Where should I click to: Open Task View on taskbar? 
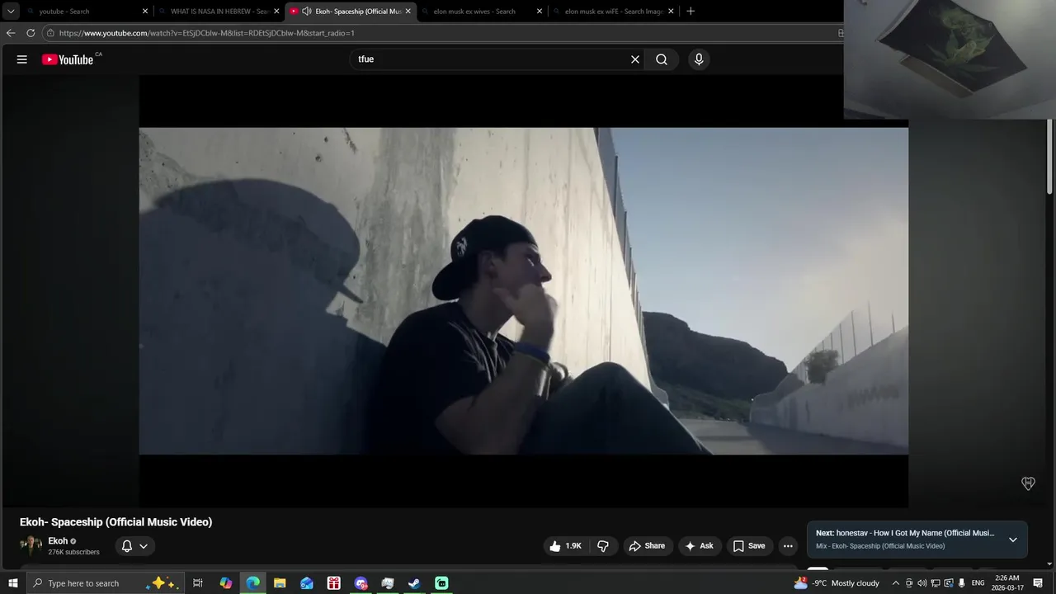tap(198, 583)
